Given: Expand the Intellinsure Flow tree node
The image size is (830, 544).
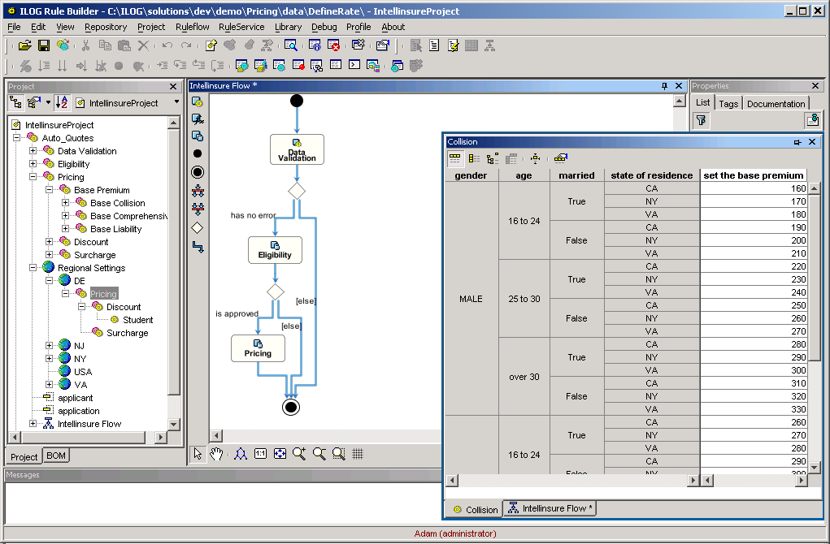Looking at the screenshot, I should pyautogui.click(x=33, y=424).
